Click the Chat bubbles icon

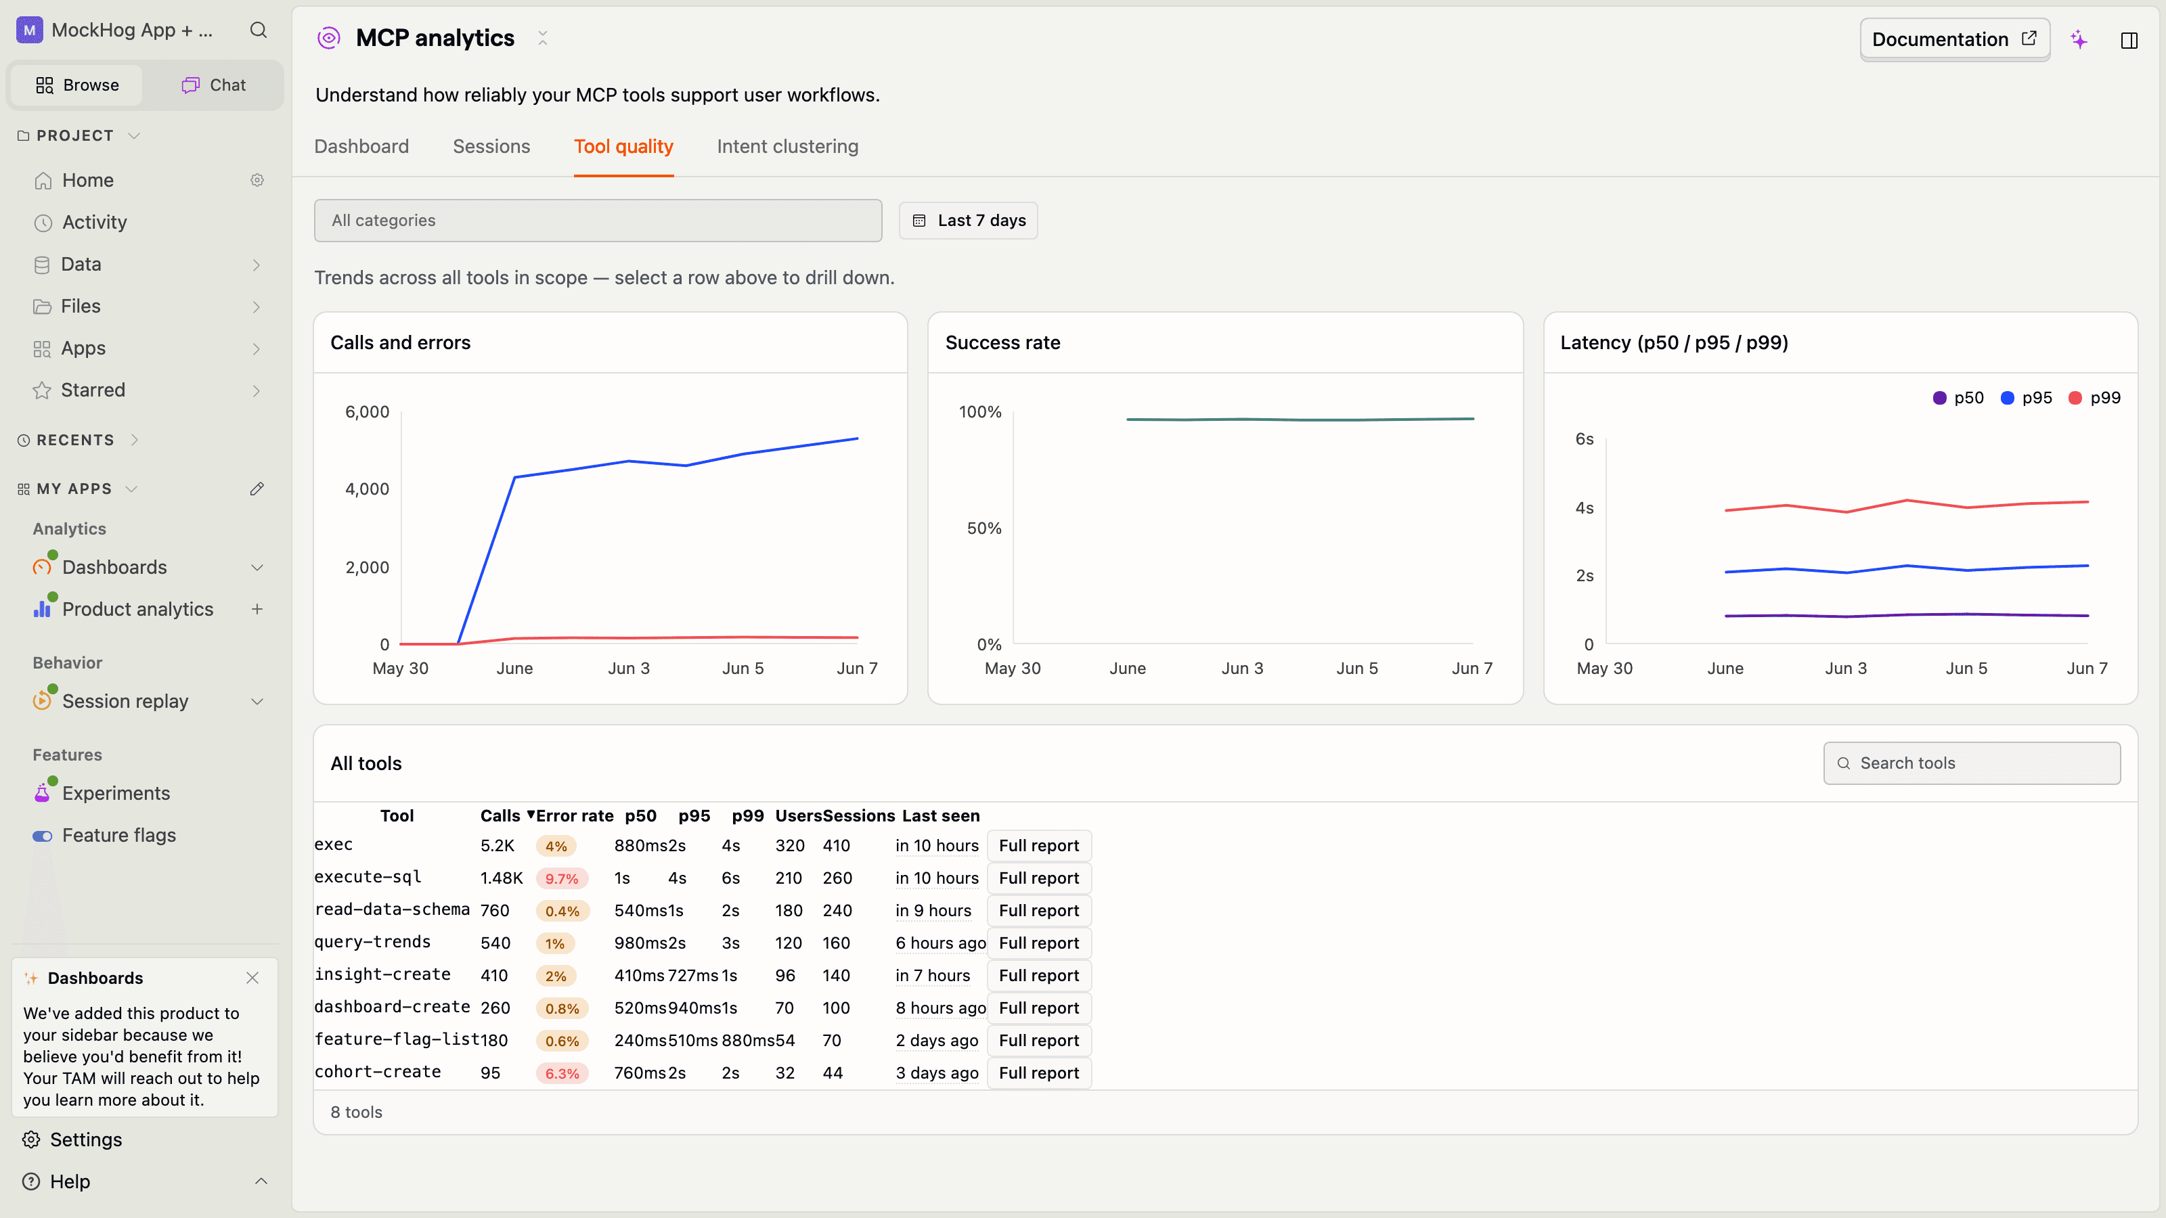pyautogui.click(x=191, y=85)
